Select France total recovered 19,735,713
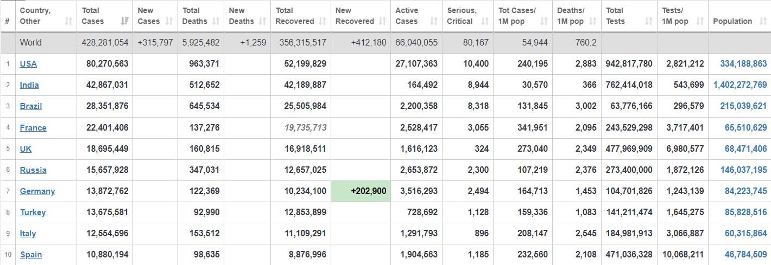This screenshot has height=265, width=771. [x=305, y=128]
